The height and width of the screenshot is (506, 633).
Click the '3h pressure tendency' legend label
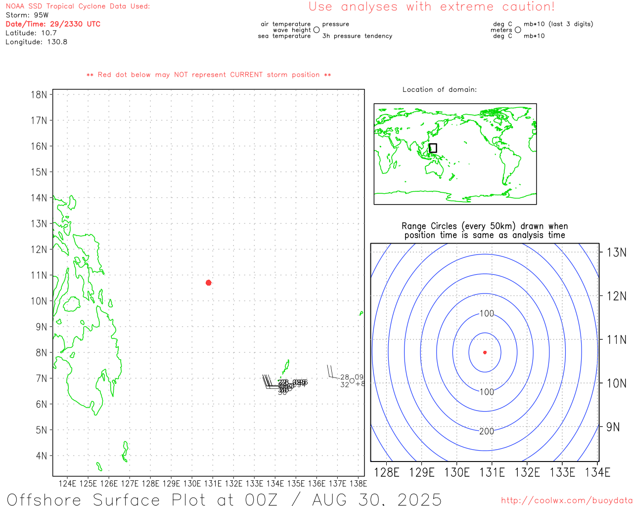357,36
